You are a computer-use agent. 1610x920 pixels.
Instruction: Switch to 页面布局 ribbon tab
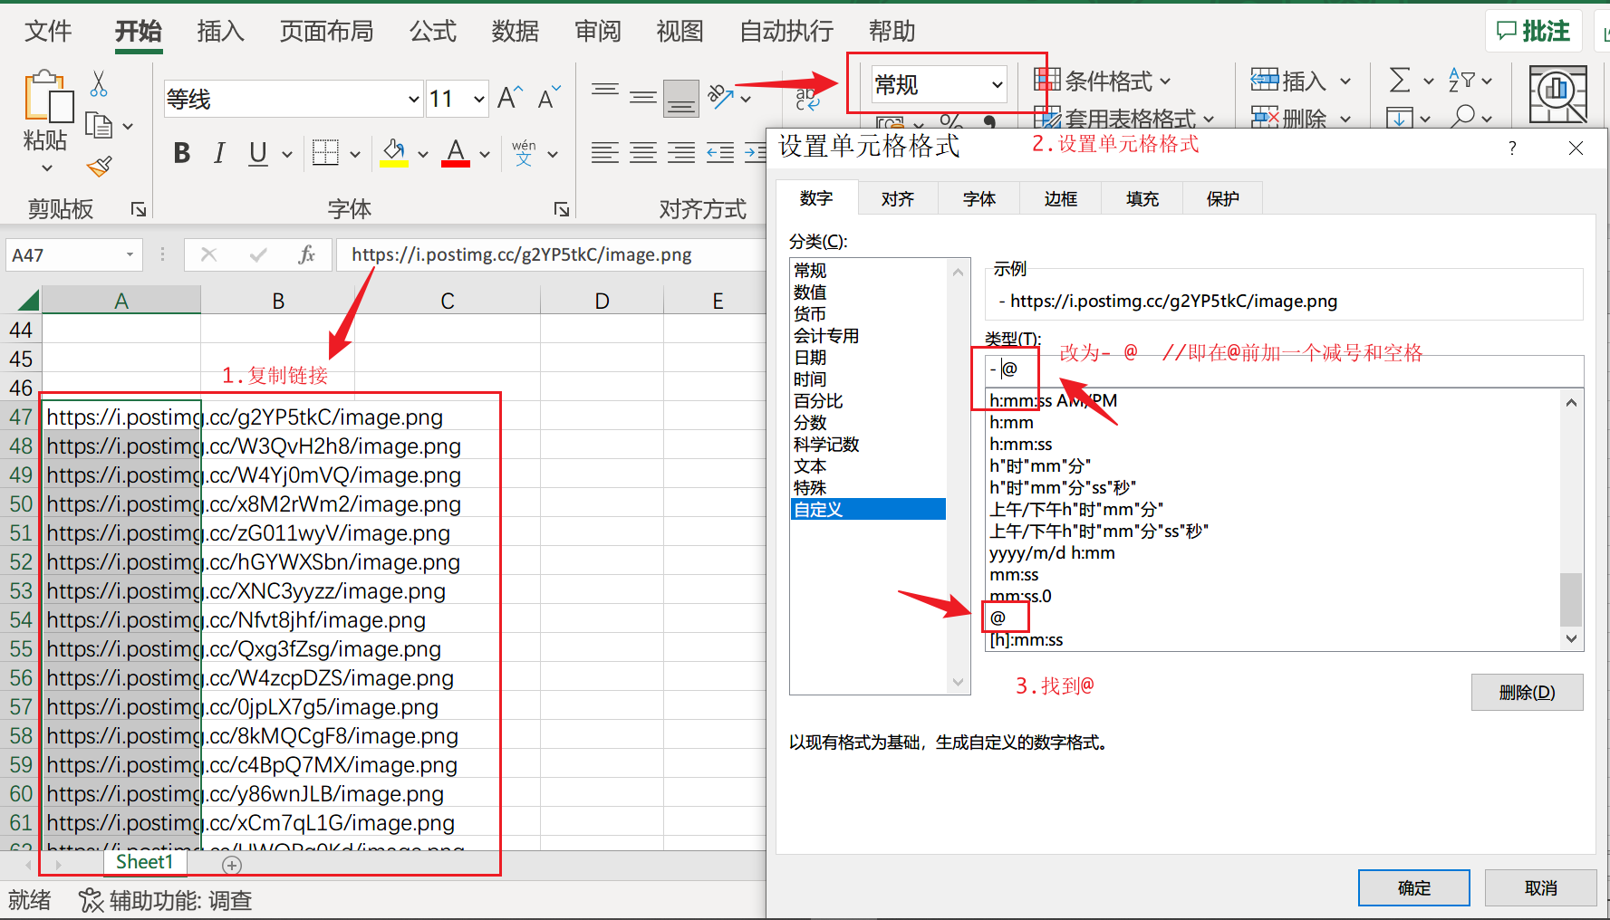pyautogui.click(x=326, y=32)
